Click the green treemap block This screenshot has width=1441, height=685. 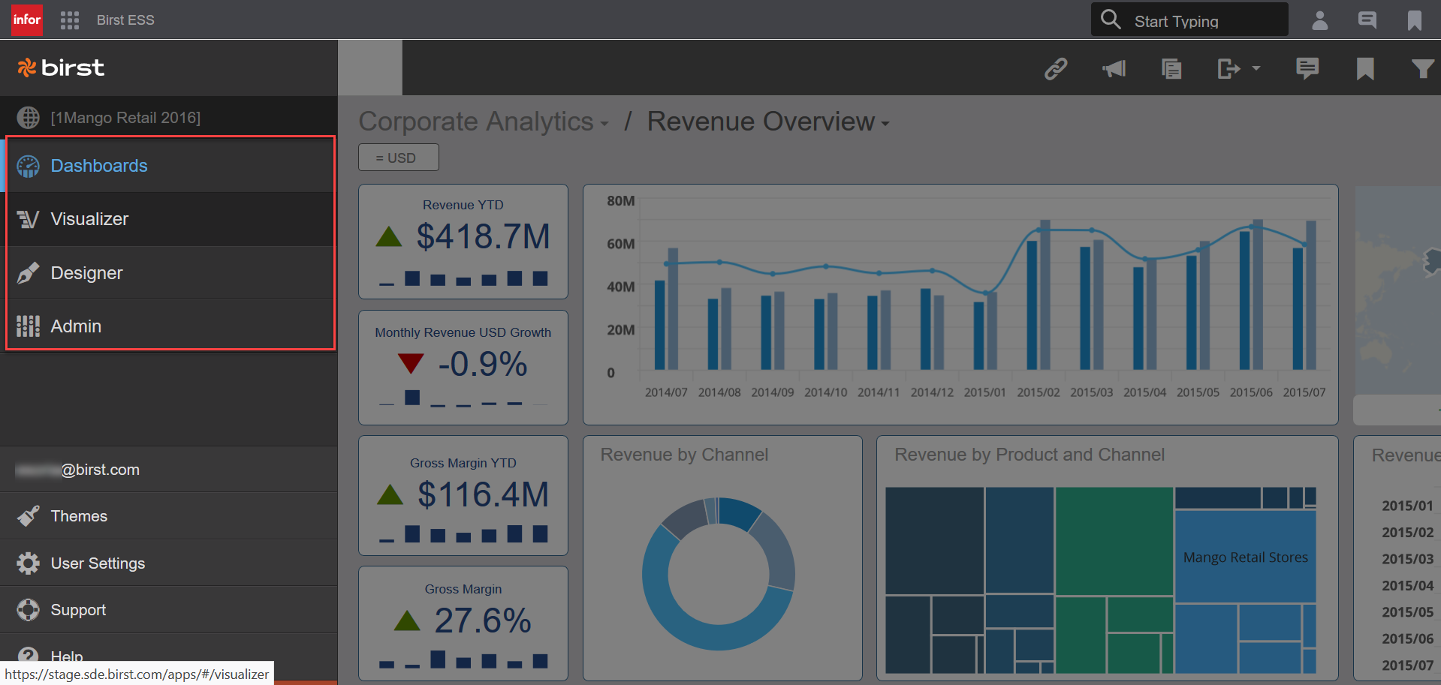(1114, 542)
